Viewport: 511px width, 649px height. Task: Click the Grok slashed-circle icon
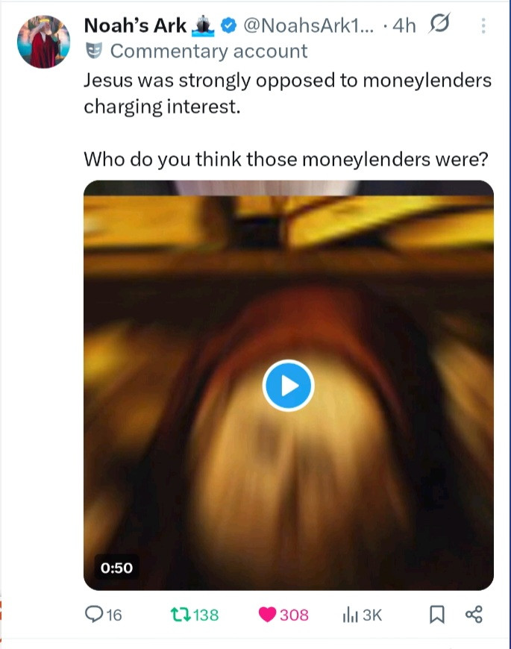tap(439, 23)
